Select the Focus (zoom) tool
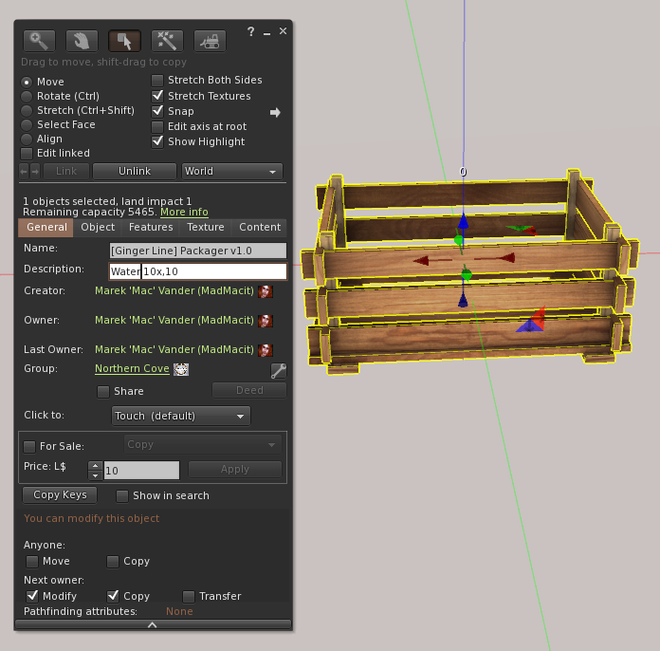Viewport: 660px width, 651px height. (x=39, y=41)
